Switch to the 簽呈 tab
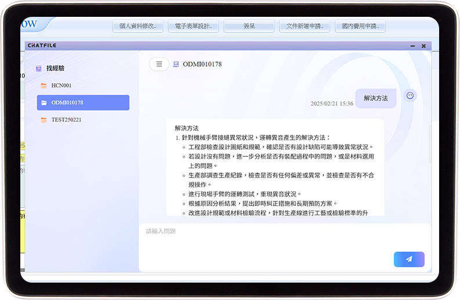This screenshot has height=300, width=460. (x=249, y=26)
